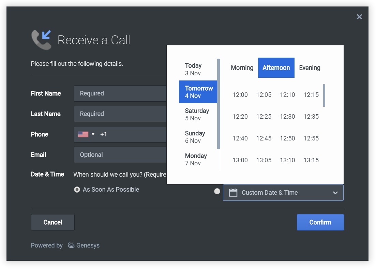Select the Afternoon tab
Image resolution: width=376 pixels, height=269 pixels.
tap(276, 68)
